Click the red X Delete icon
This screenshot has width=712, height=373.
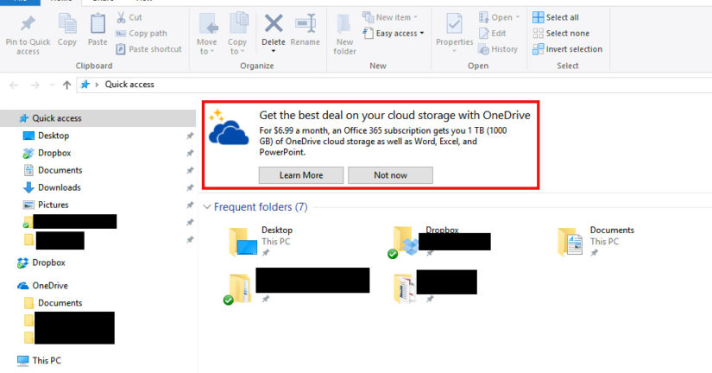click(x=274, y=23)
